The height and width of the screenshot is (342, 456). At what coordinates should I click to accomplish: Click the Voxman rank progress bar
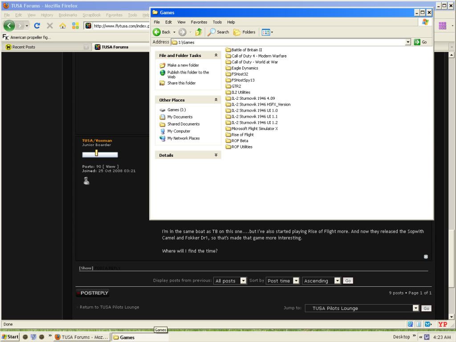point(100,154)
